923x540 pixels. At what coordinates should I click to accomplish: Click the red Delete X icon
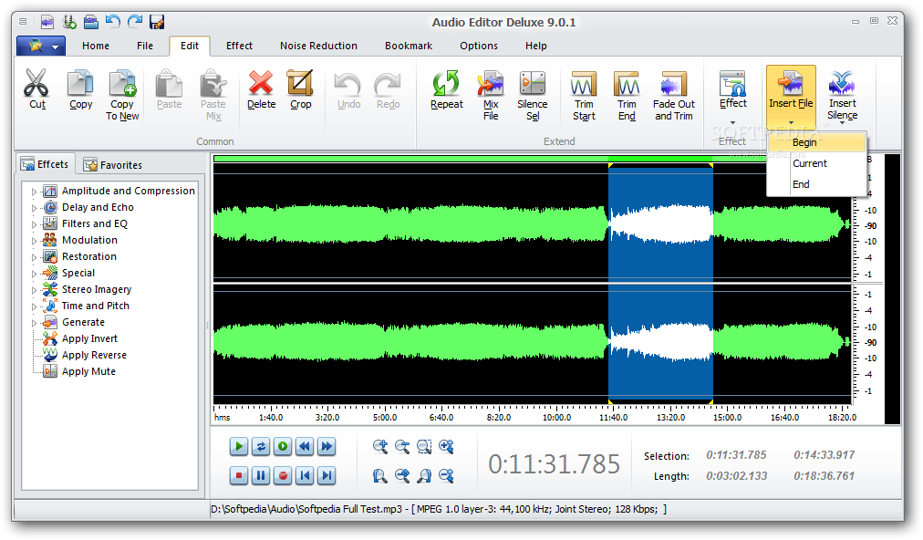pos(261,82)
